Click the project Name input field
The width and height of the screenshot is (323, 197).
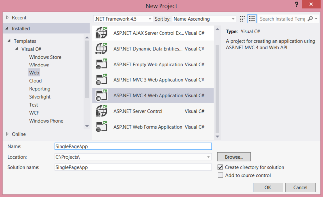click(133, 146)
